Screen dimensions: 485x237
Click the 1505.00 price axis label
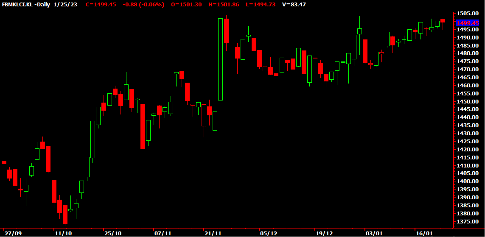click(468, 14)
